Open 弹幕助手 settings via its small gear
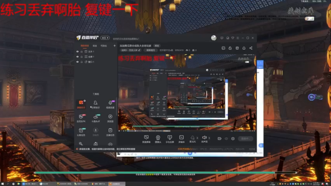The height and width of the screenshot is (186, 331). click(x=85, y=101)
